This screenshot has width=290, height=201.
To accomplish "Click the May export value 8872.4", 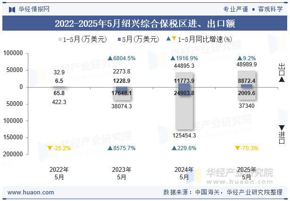I will [247, 81].
